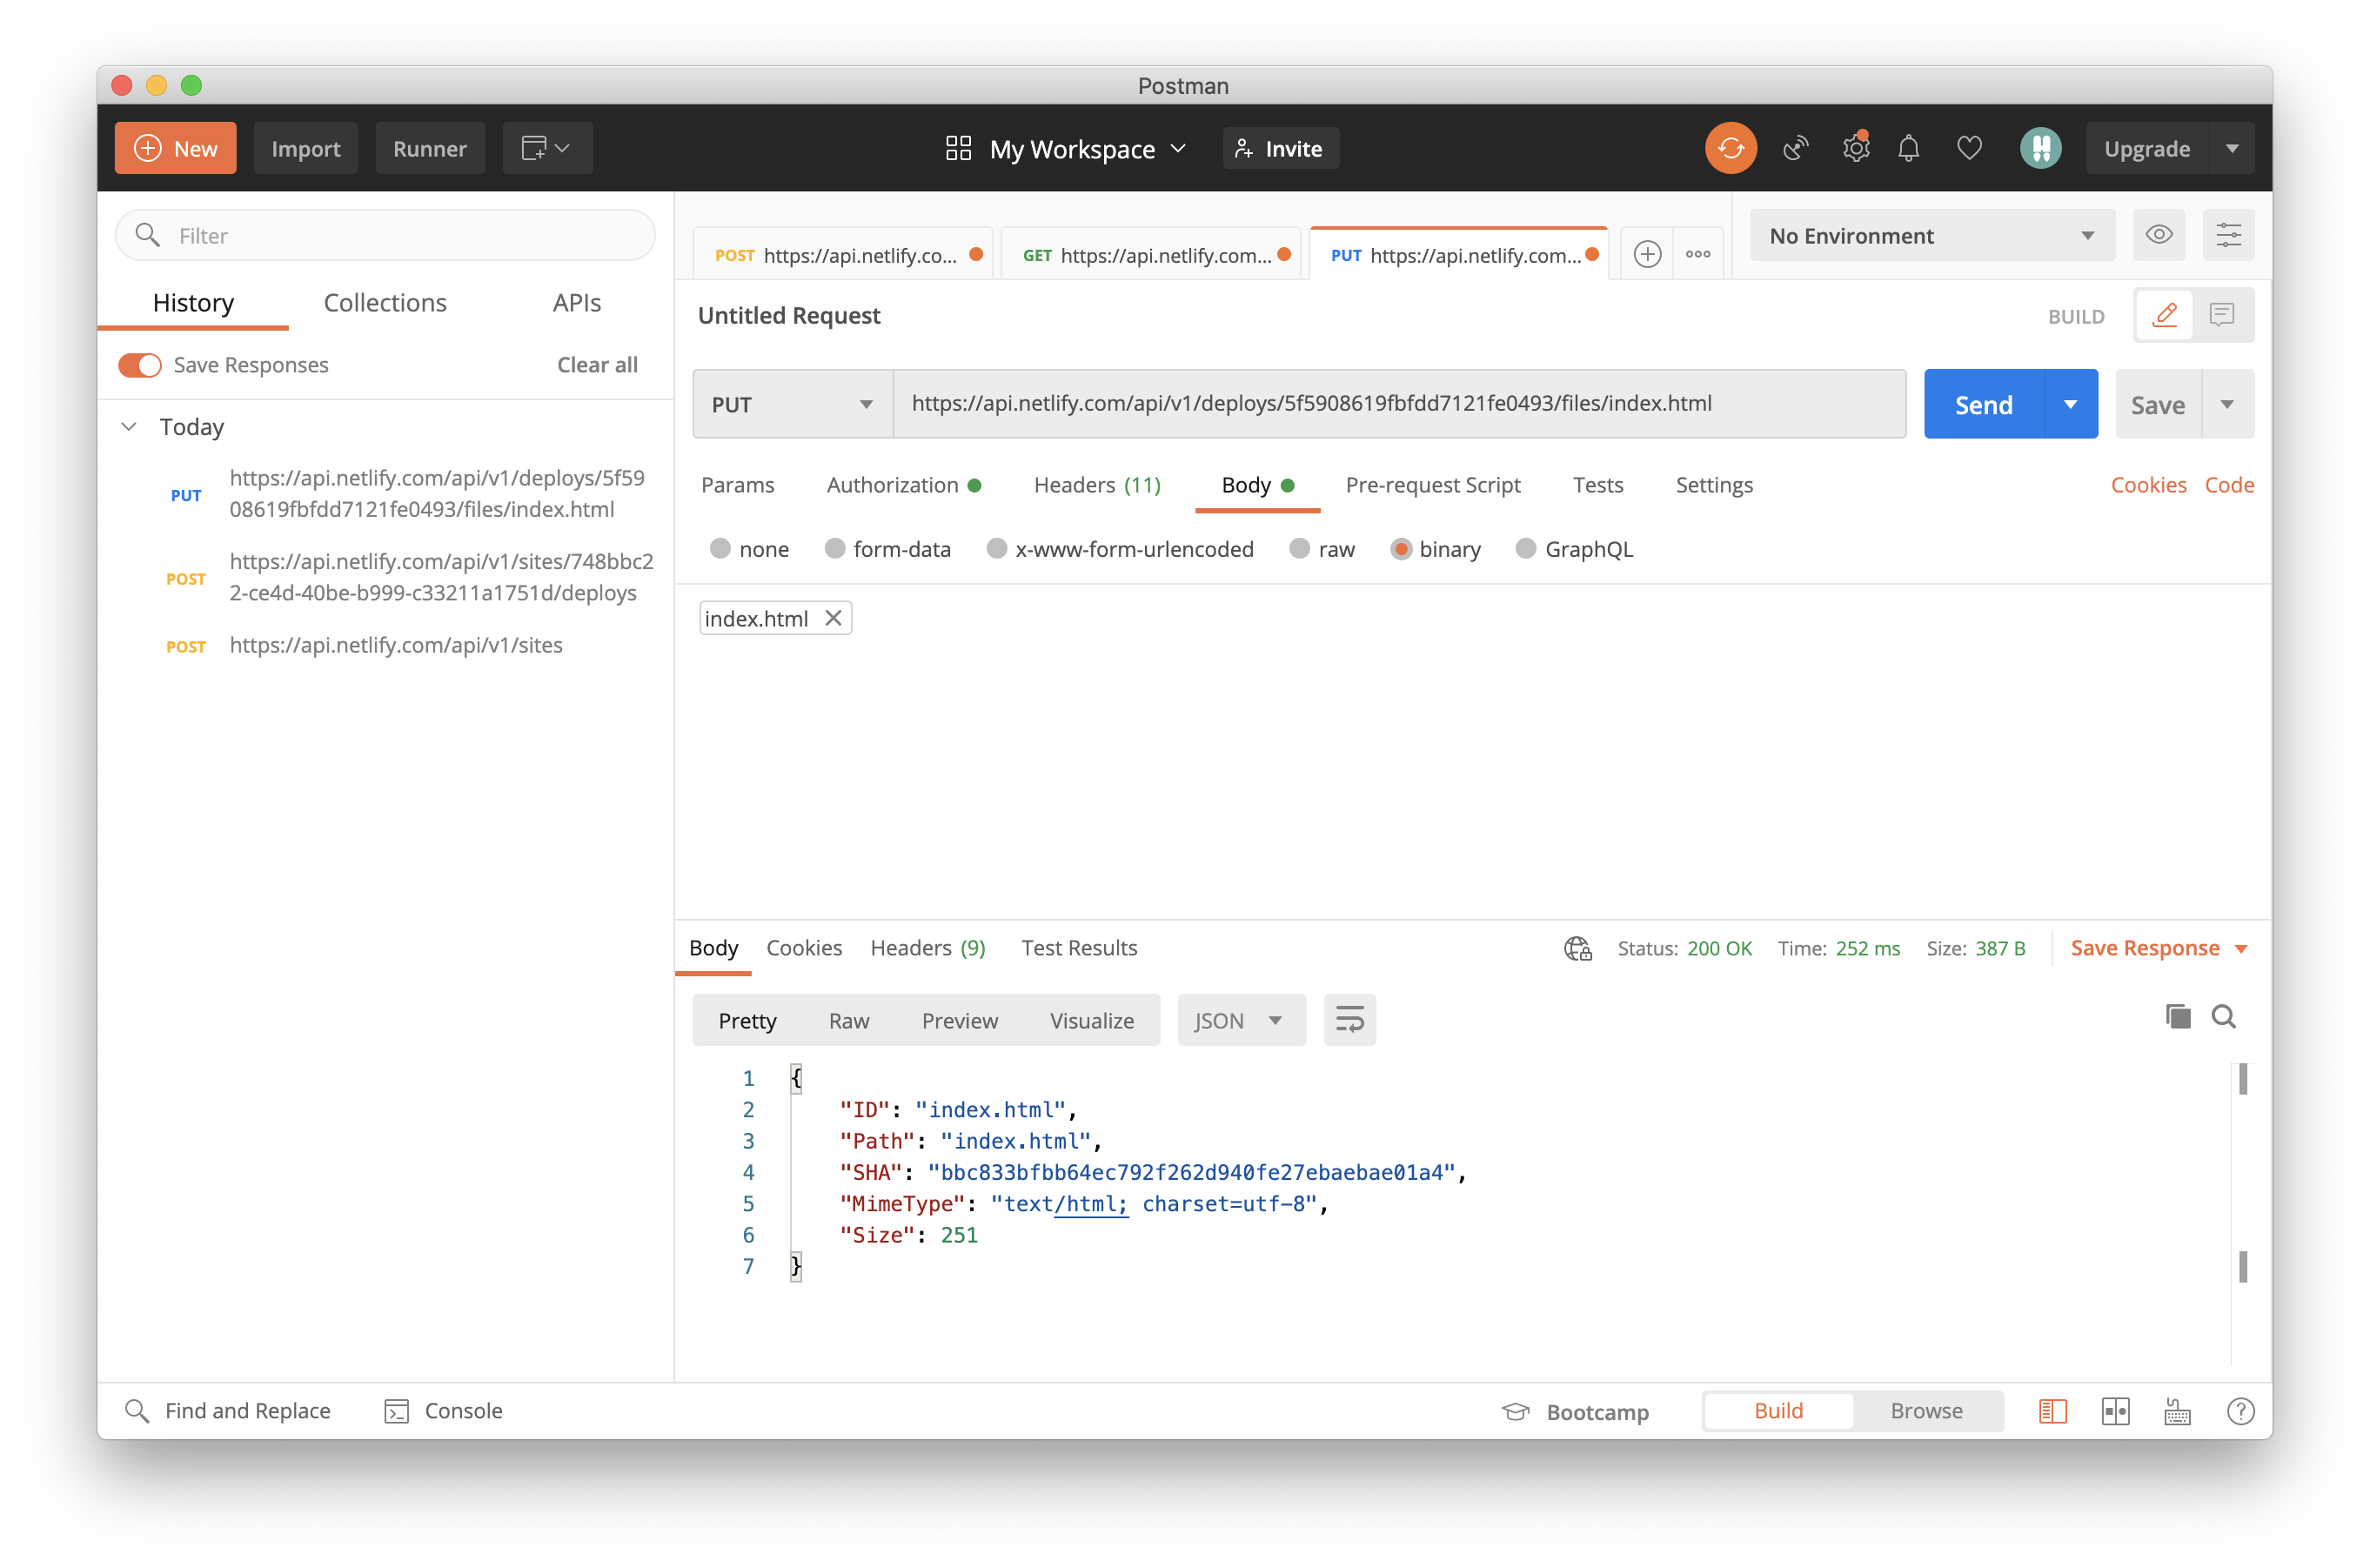2370x1568 pixels.
Task: Click the Cookies link in response area
Action: [803, 947]
